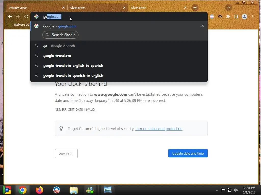This screenshot has height=195, width=261.
Task: Reload the page with the refresh icon
Action: (x=26, y=17)
